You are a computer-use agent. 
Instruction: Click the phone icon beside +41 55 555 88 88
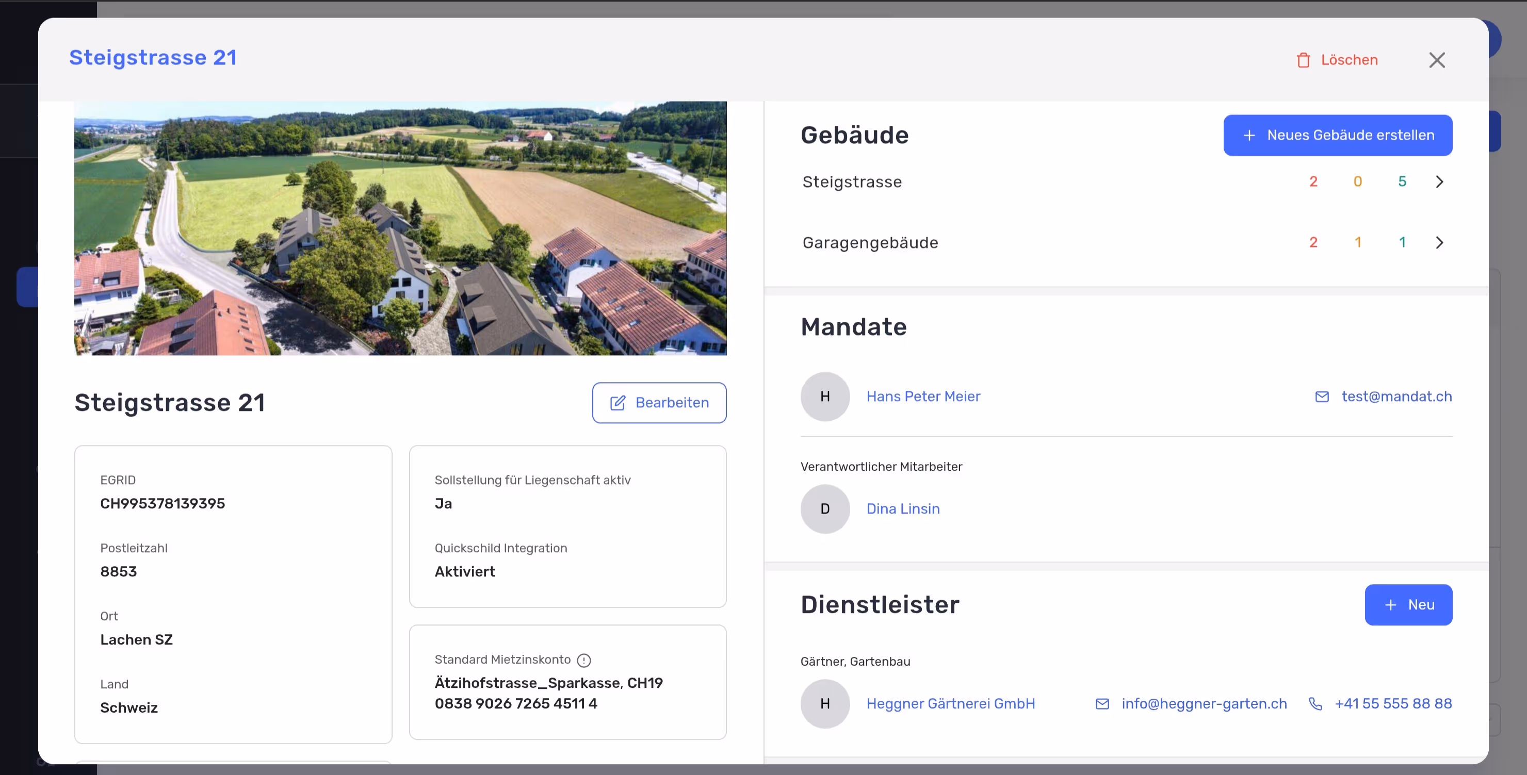pos(1315,703)
